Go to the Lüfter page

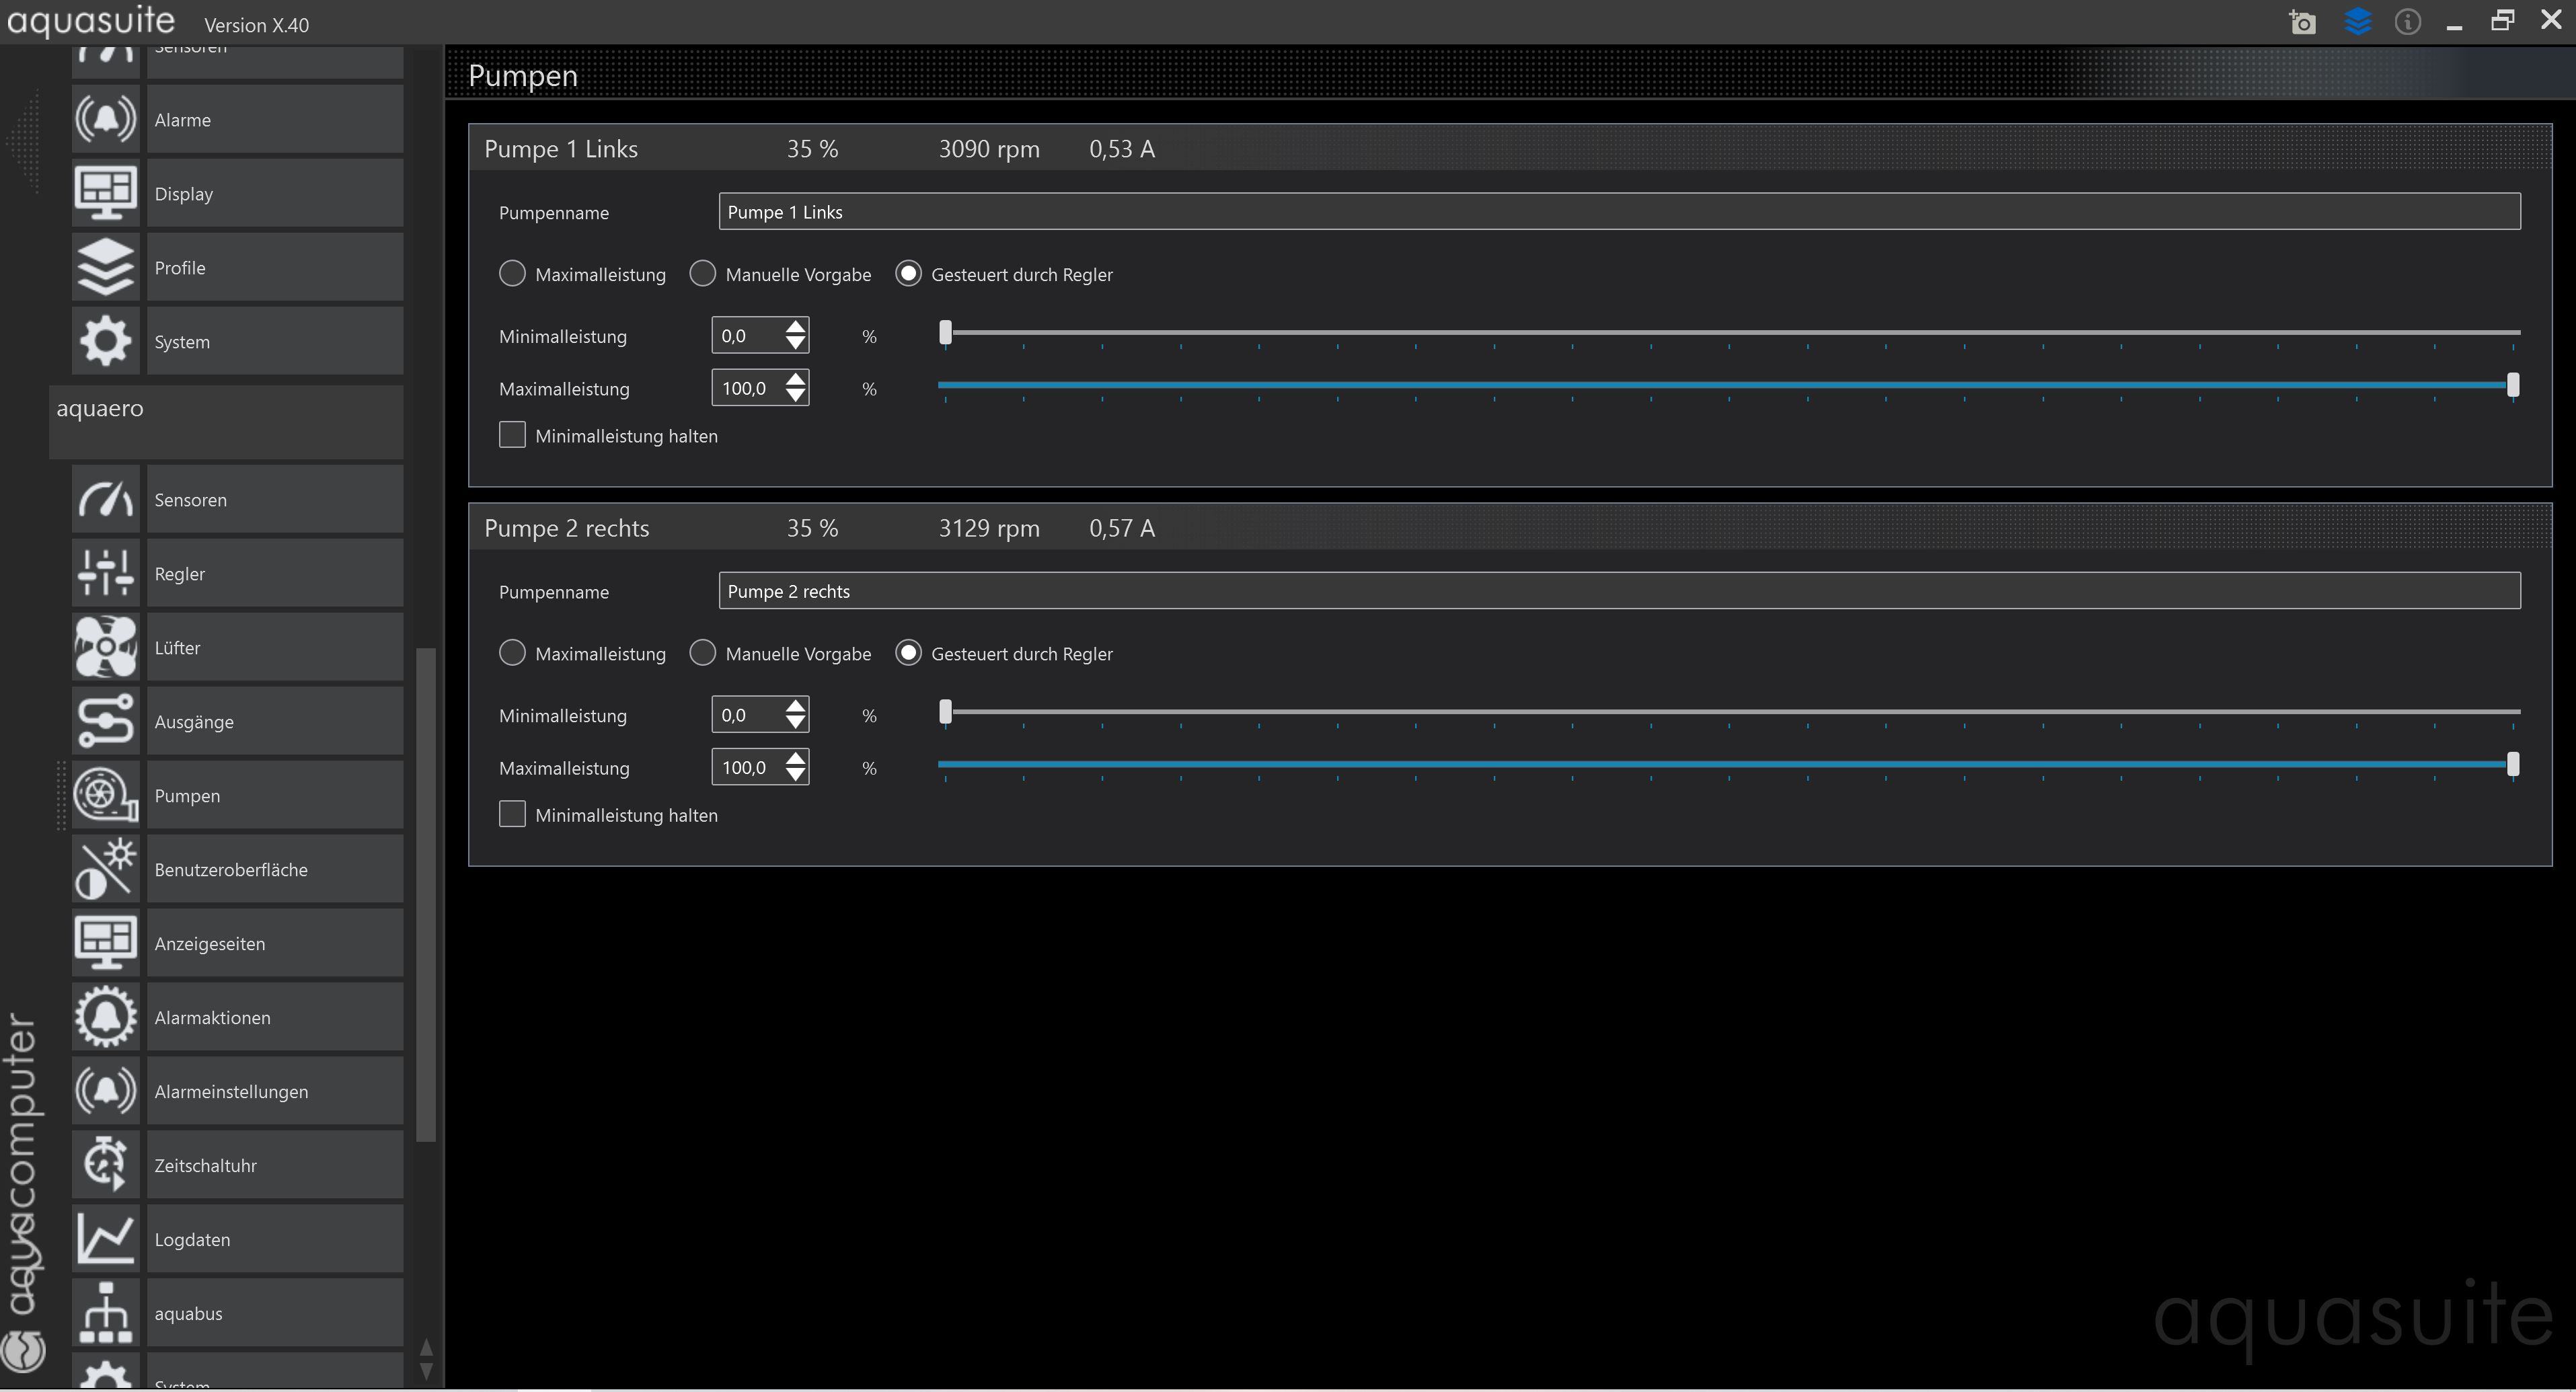point(275,647)
